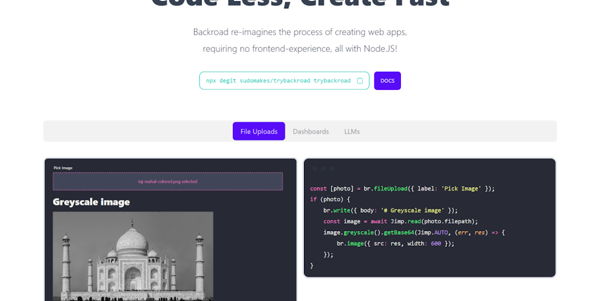The width and height of the screenshot is (602, 301).
Task: Open the DOCS page
Action: point(387,81)
